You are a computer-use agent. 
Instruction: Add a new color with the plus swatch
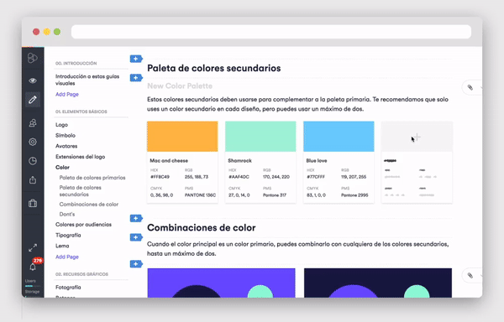pyautogui.click(x=417, y=137)
